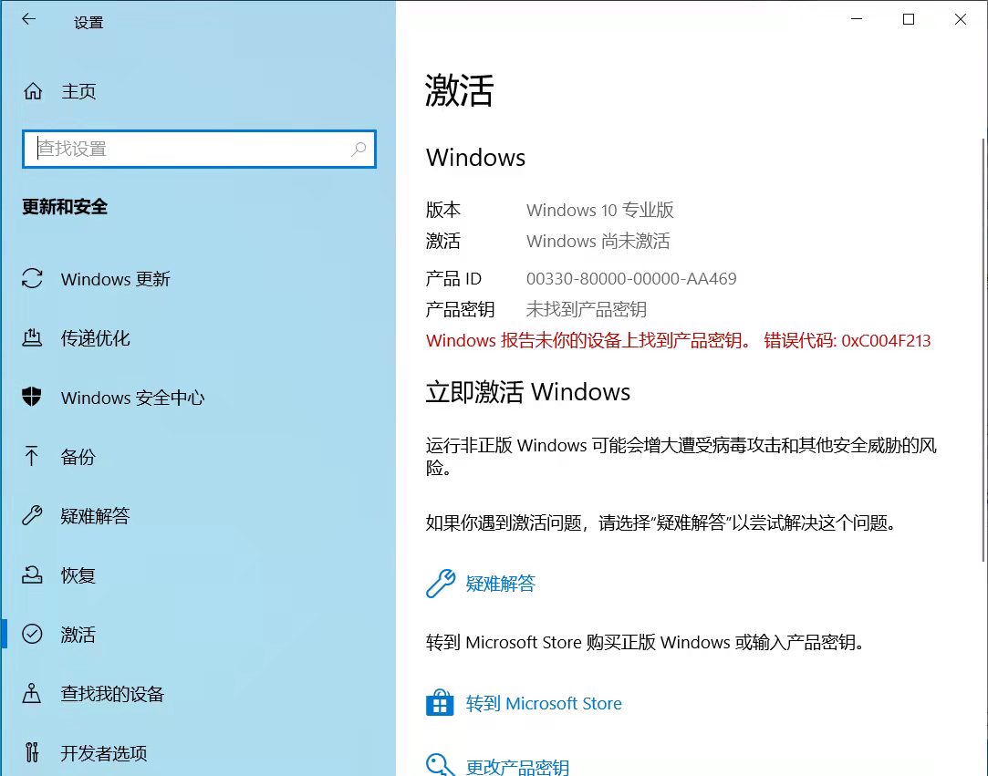Click the Windows 更新 sync icon
This screenshot has height=776, width=988.
tap(32, 278)
